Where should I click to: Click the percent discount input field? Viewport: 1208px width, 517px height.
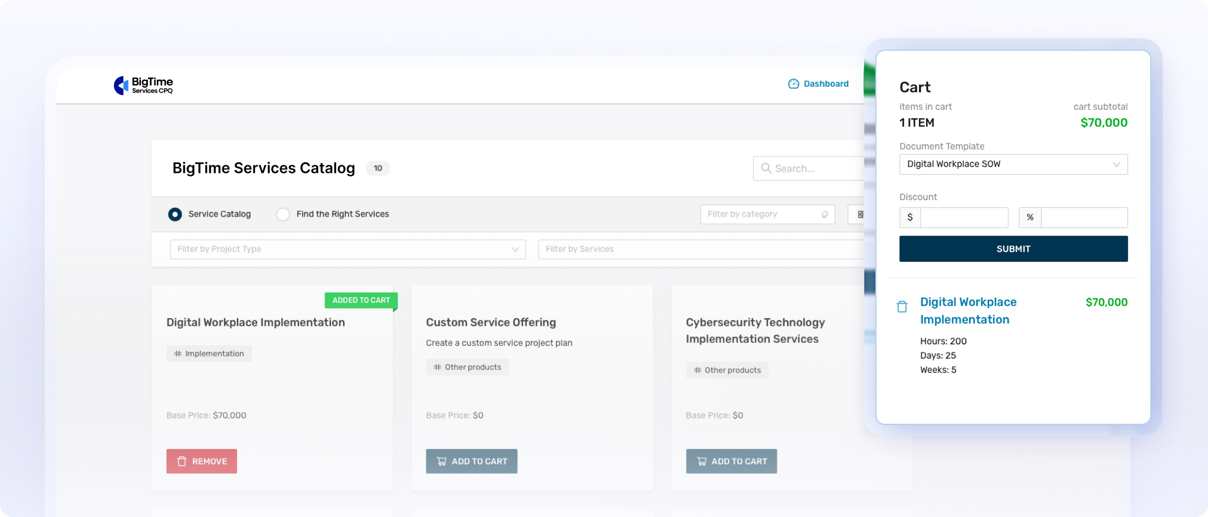[1084, 217]
